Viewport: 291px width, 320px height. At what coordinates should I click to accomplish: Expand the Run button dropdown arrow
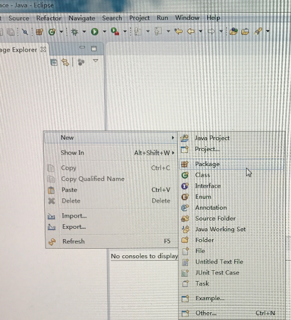(104, 31)
